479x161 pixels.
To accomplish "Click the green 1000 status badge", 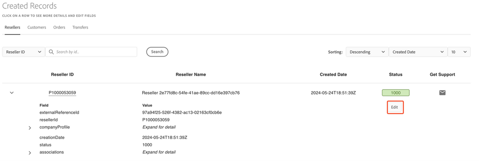I will pos(396,93).
